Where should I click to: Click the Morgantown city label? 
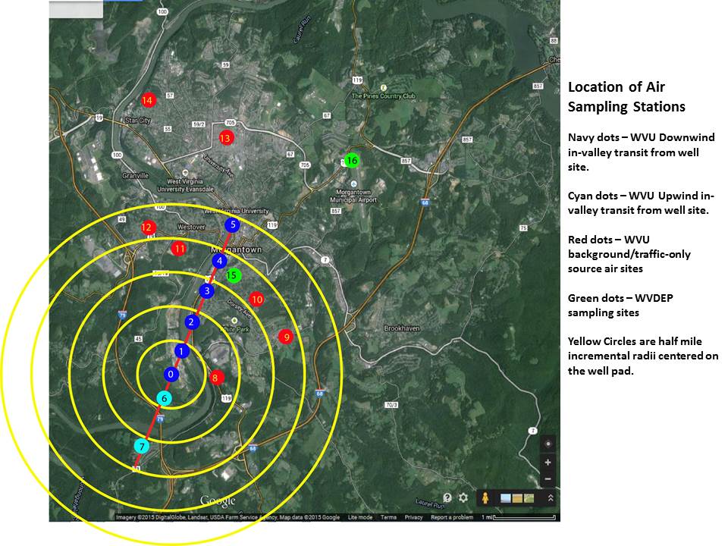pos(237,249)
